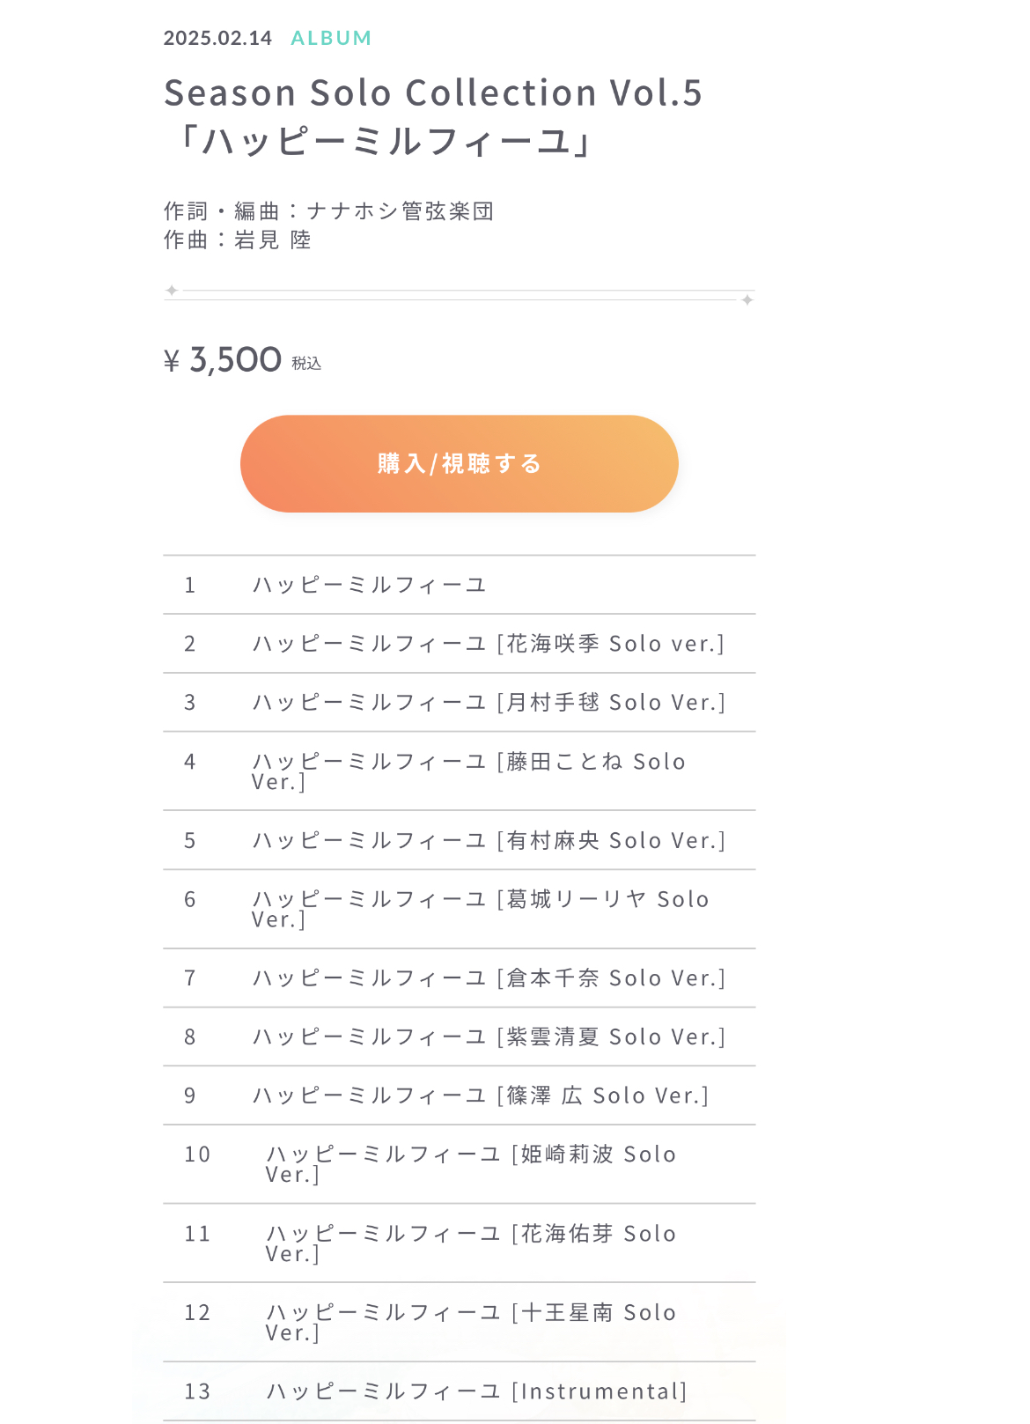Image resolution: width=1030 pixels, height=1424 pixels.
Task: Select track 9 篠澤 広 Solo Ver.
Action: [481, 1096]
